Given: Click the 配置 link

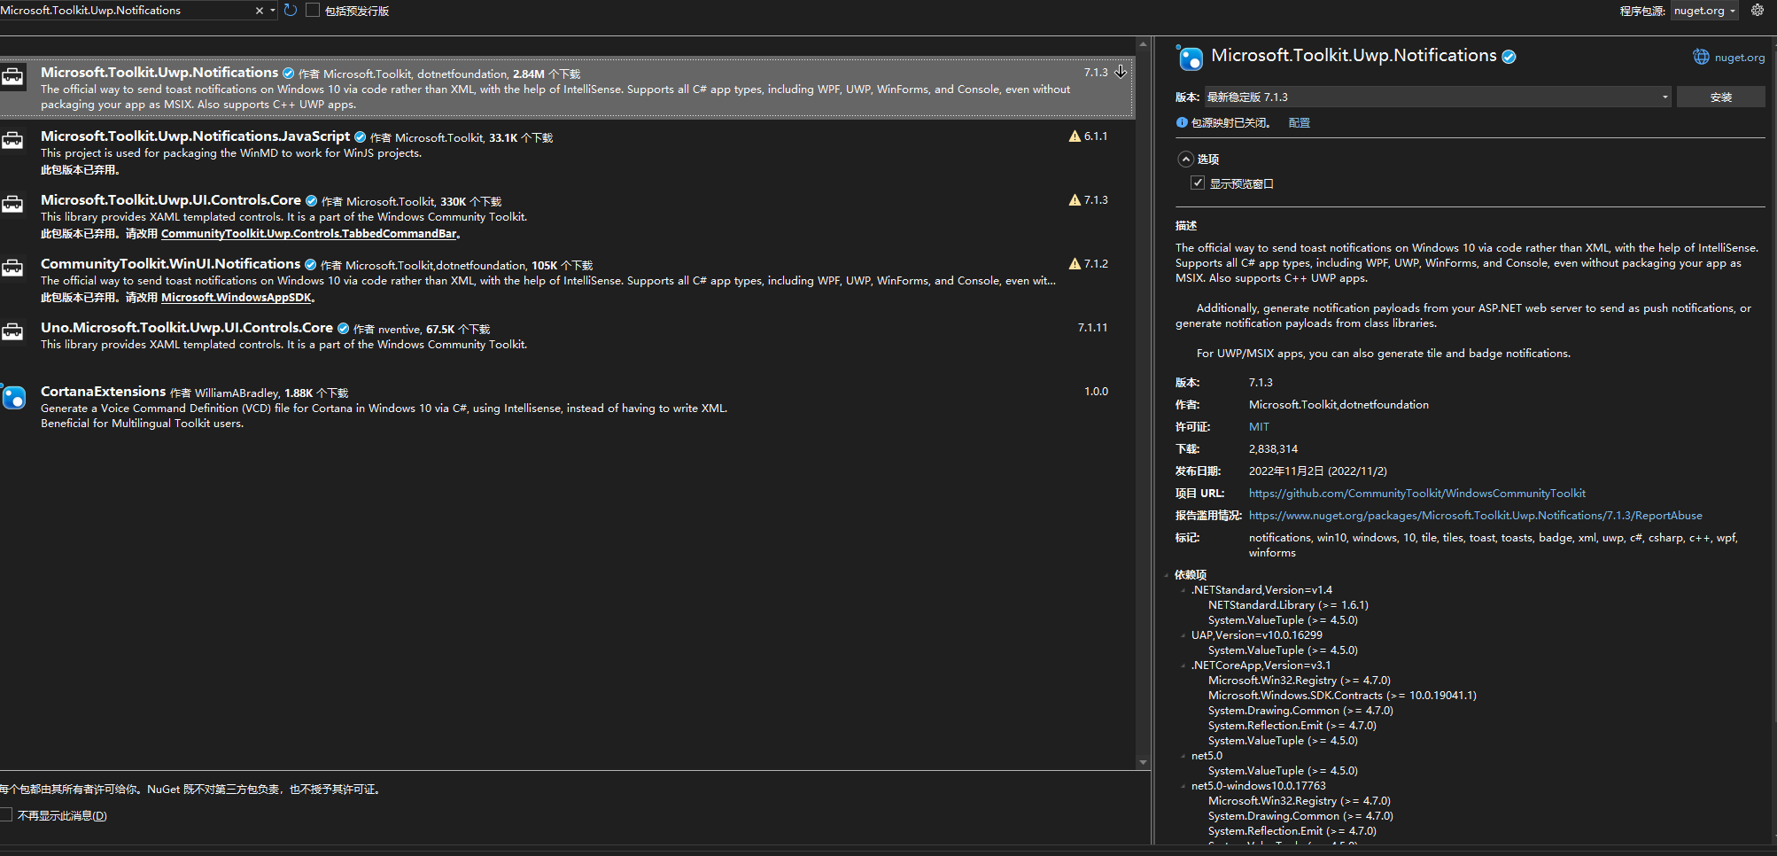Looking at the screenshot, I should click(1299, 123).
